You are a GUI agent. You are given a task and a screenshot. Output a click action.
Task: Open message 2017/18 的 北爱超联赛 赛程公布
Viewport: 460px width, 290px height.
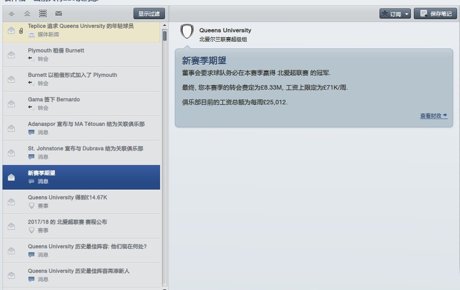coord(81,226)
